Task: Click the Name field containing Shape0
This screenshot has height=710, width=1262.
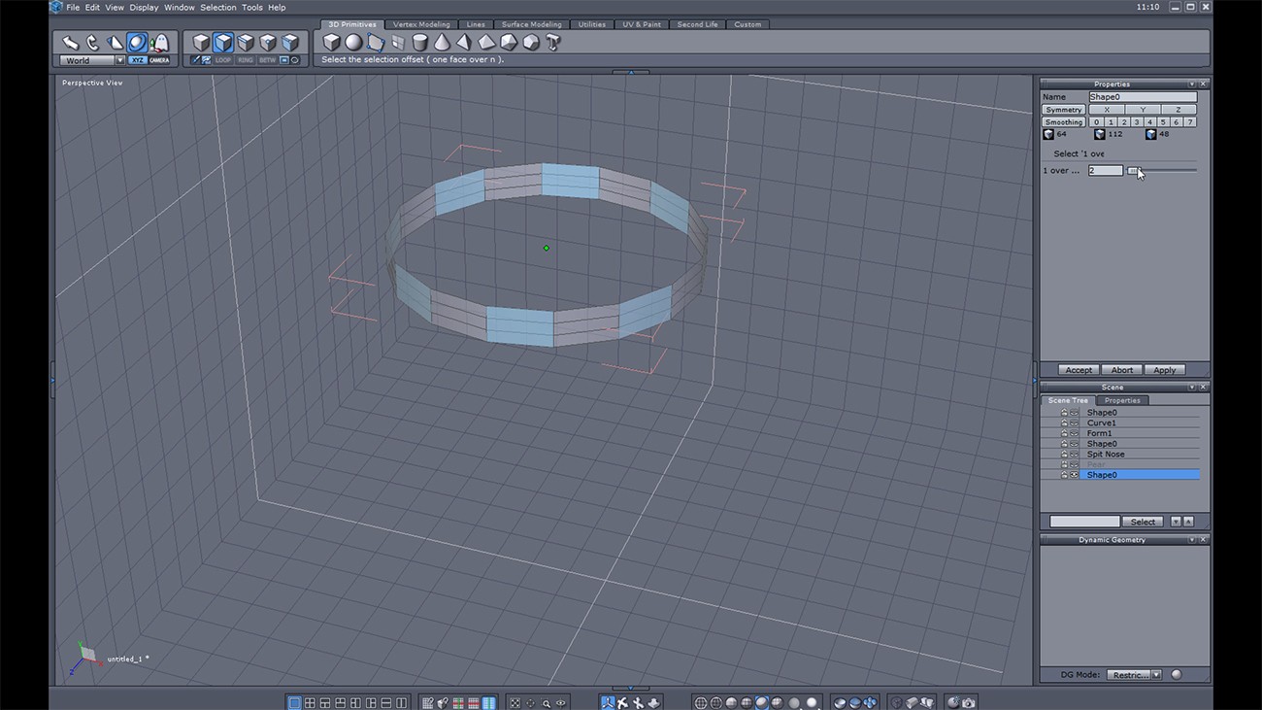Action: [1143, 97]
